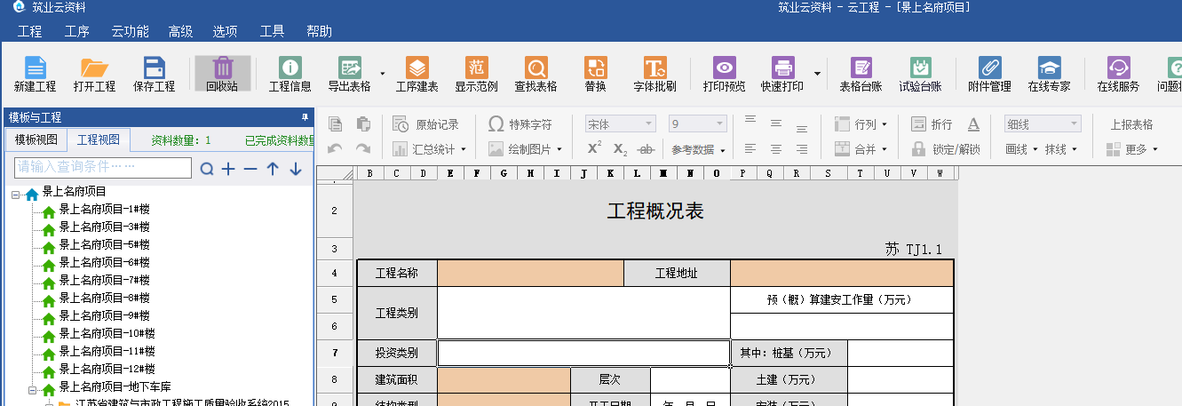
Task: Open the 高级 menu
Action: (x=181, y=31)
